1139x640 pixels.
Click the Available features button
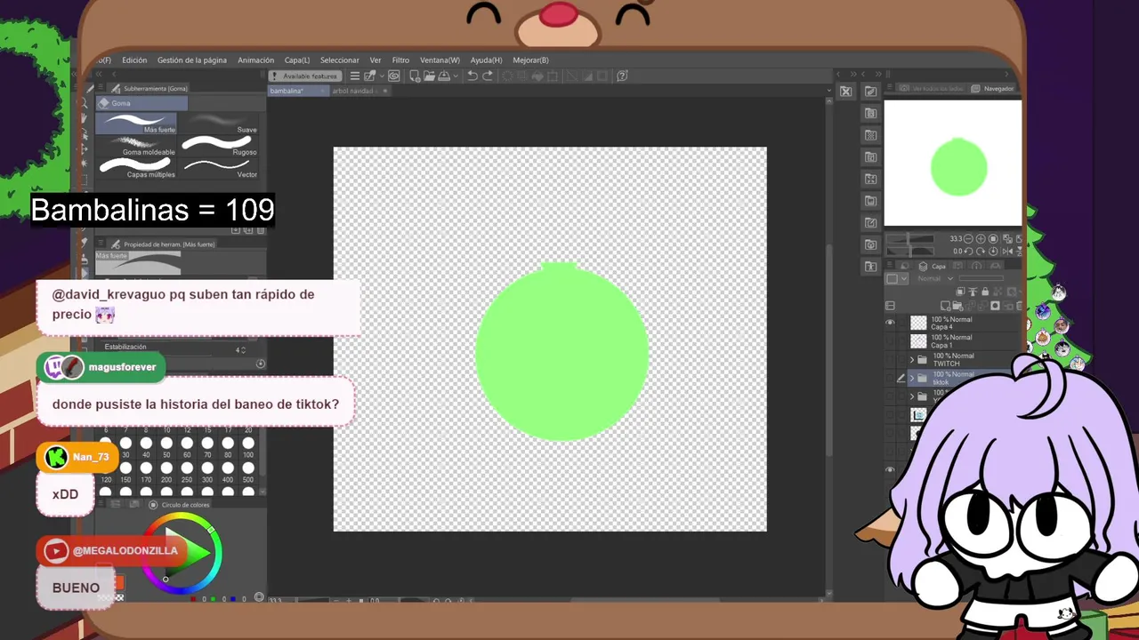[x=305, y=76]
